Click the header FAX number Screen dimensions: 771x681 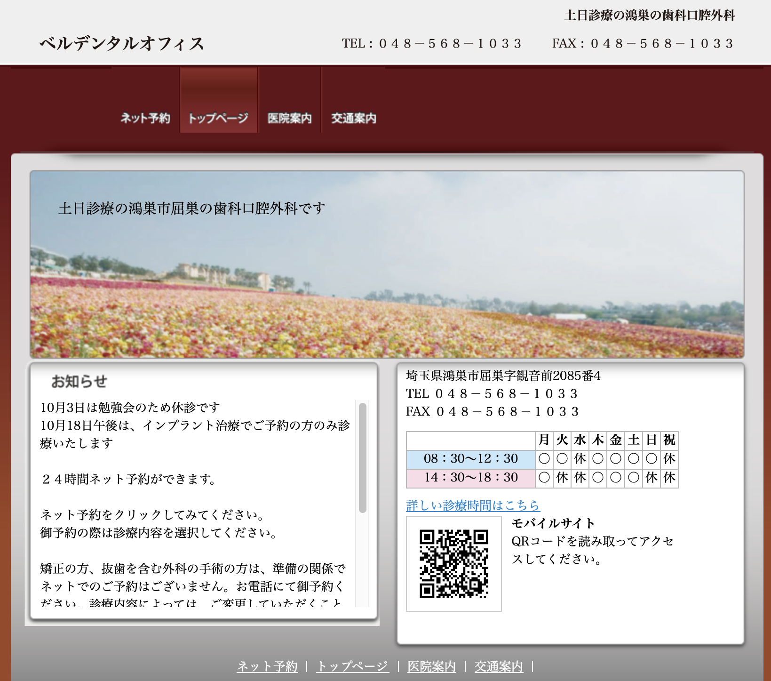coord(643,44)
